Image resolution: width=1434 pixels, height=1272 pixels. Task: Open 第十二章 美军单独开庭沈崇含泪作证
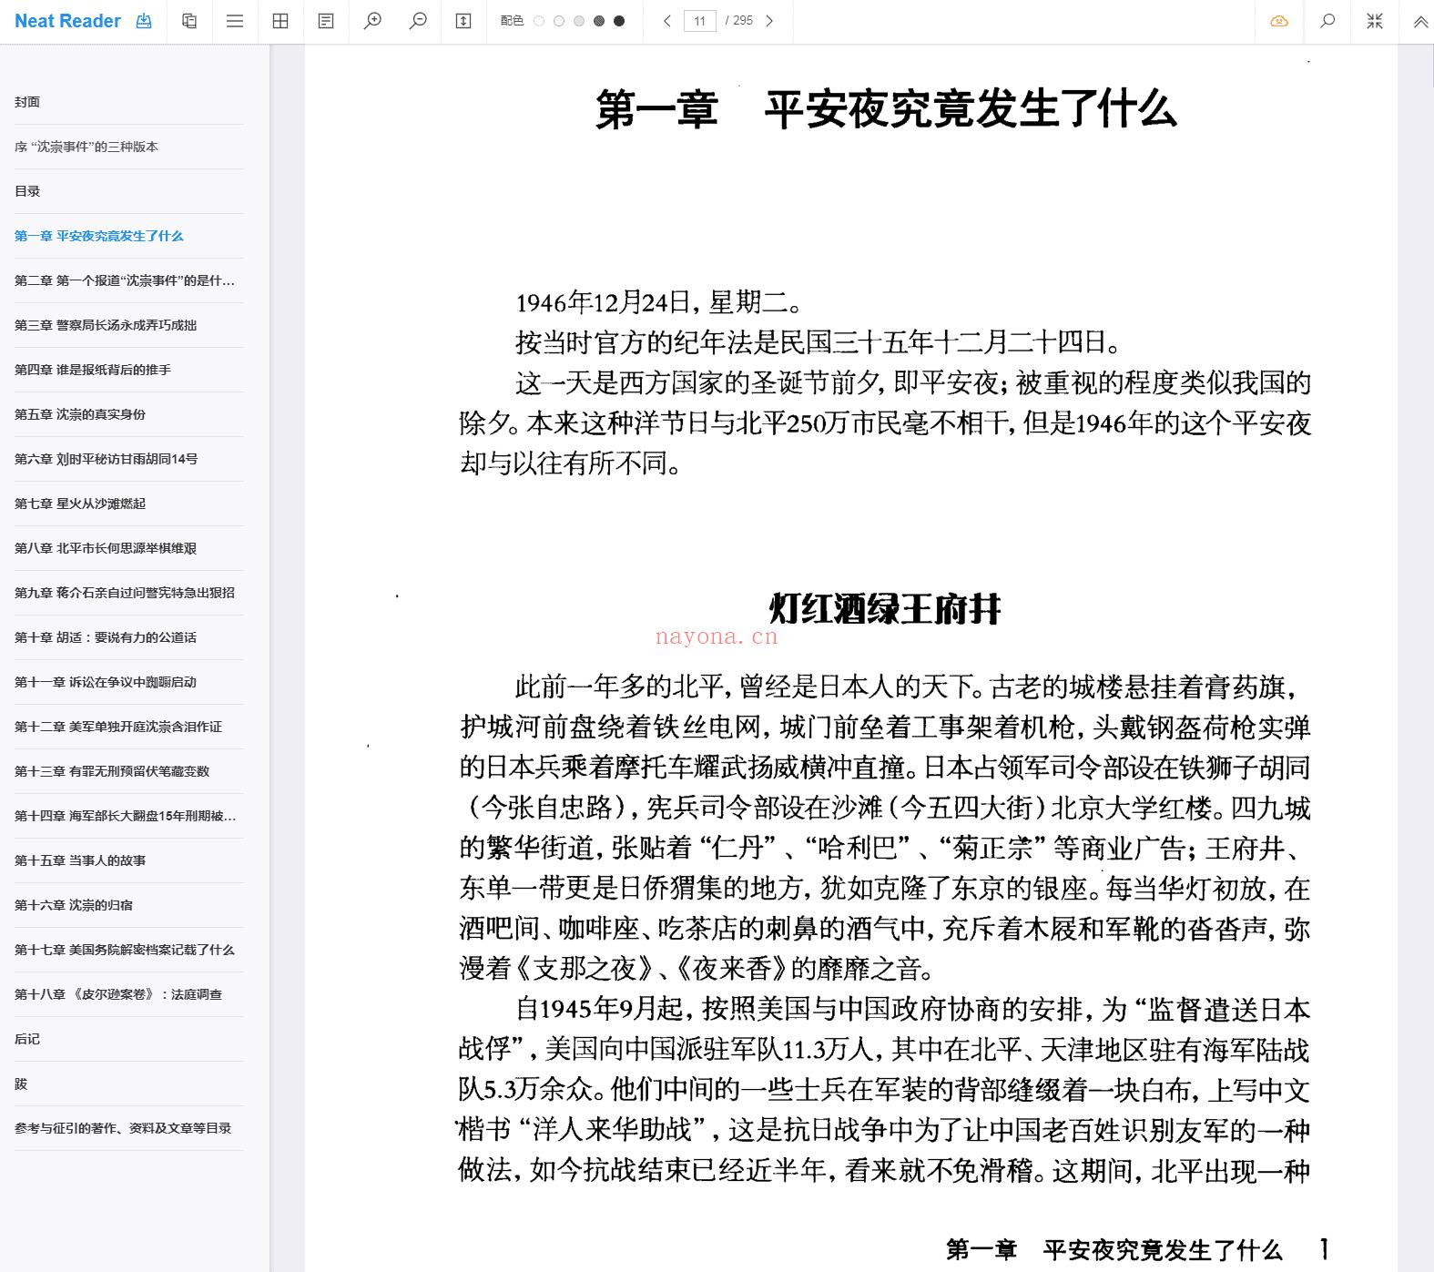pos(129,727)
